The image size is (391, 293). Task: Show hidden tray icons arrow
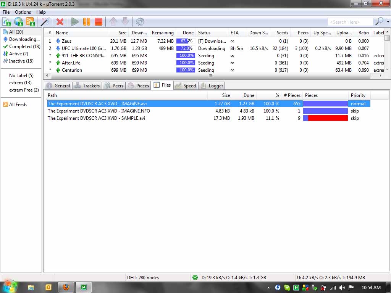pos(268,288)
